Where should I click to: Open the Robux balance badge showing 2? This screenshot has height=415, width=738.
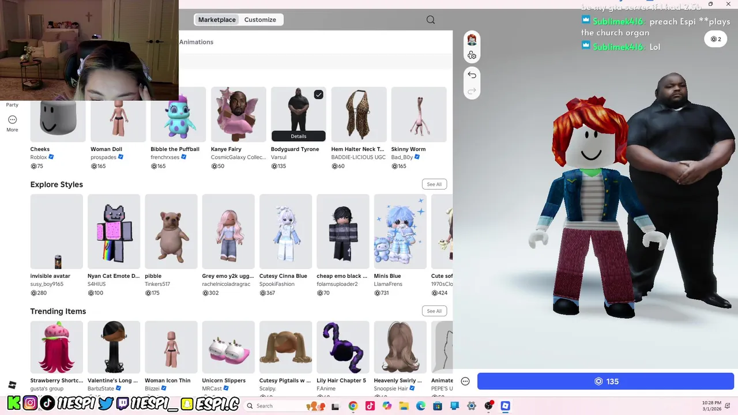click(x=716, y=39)
